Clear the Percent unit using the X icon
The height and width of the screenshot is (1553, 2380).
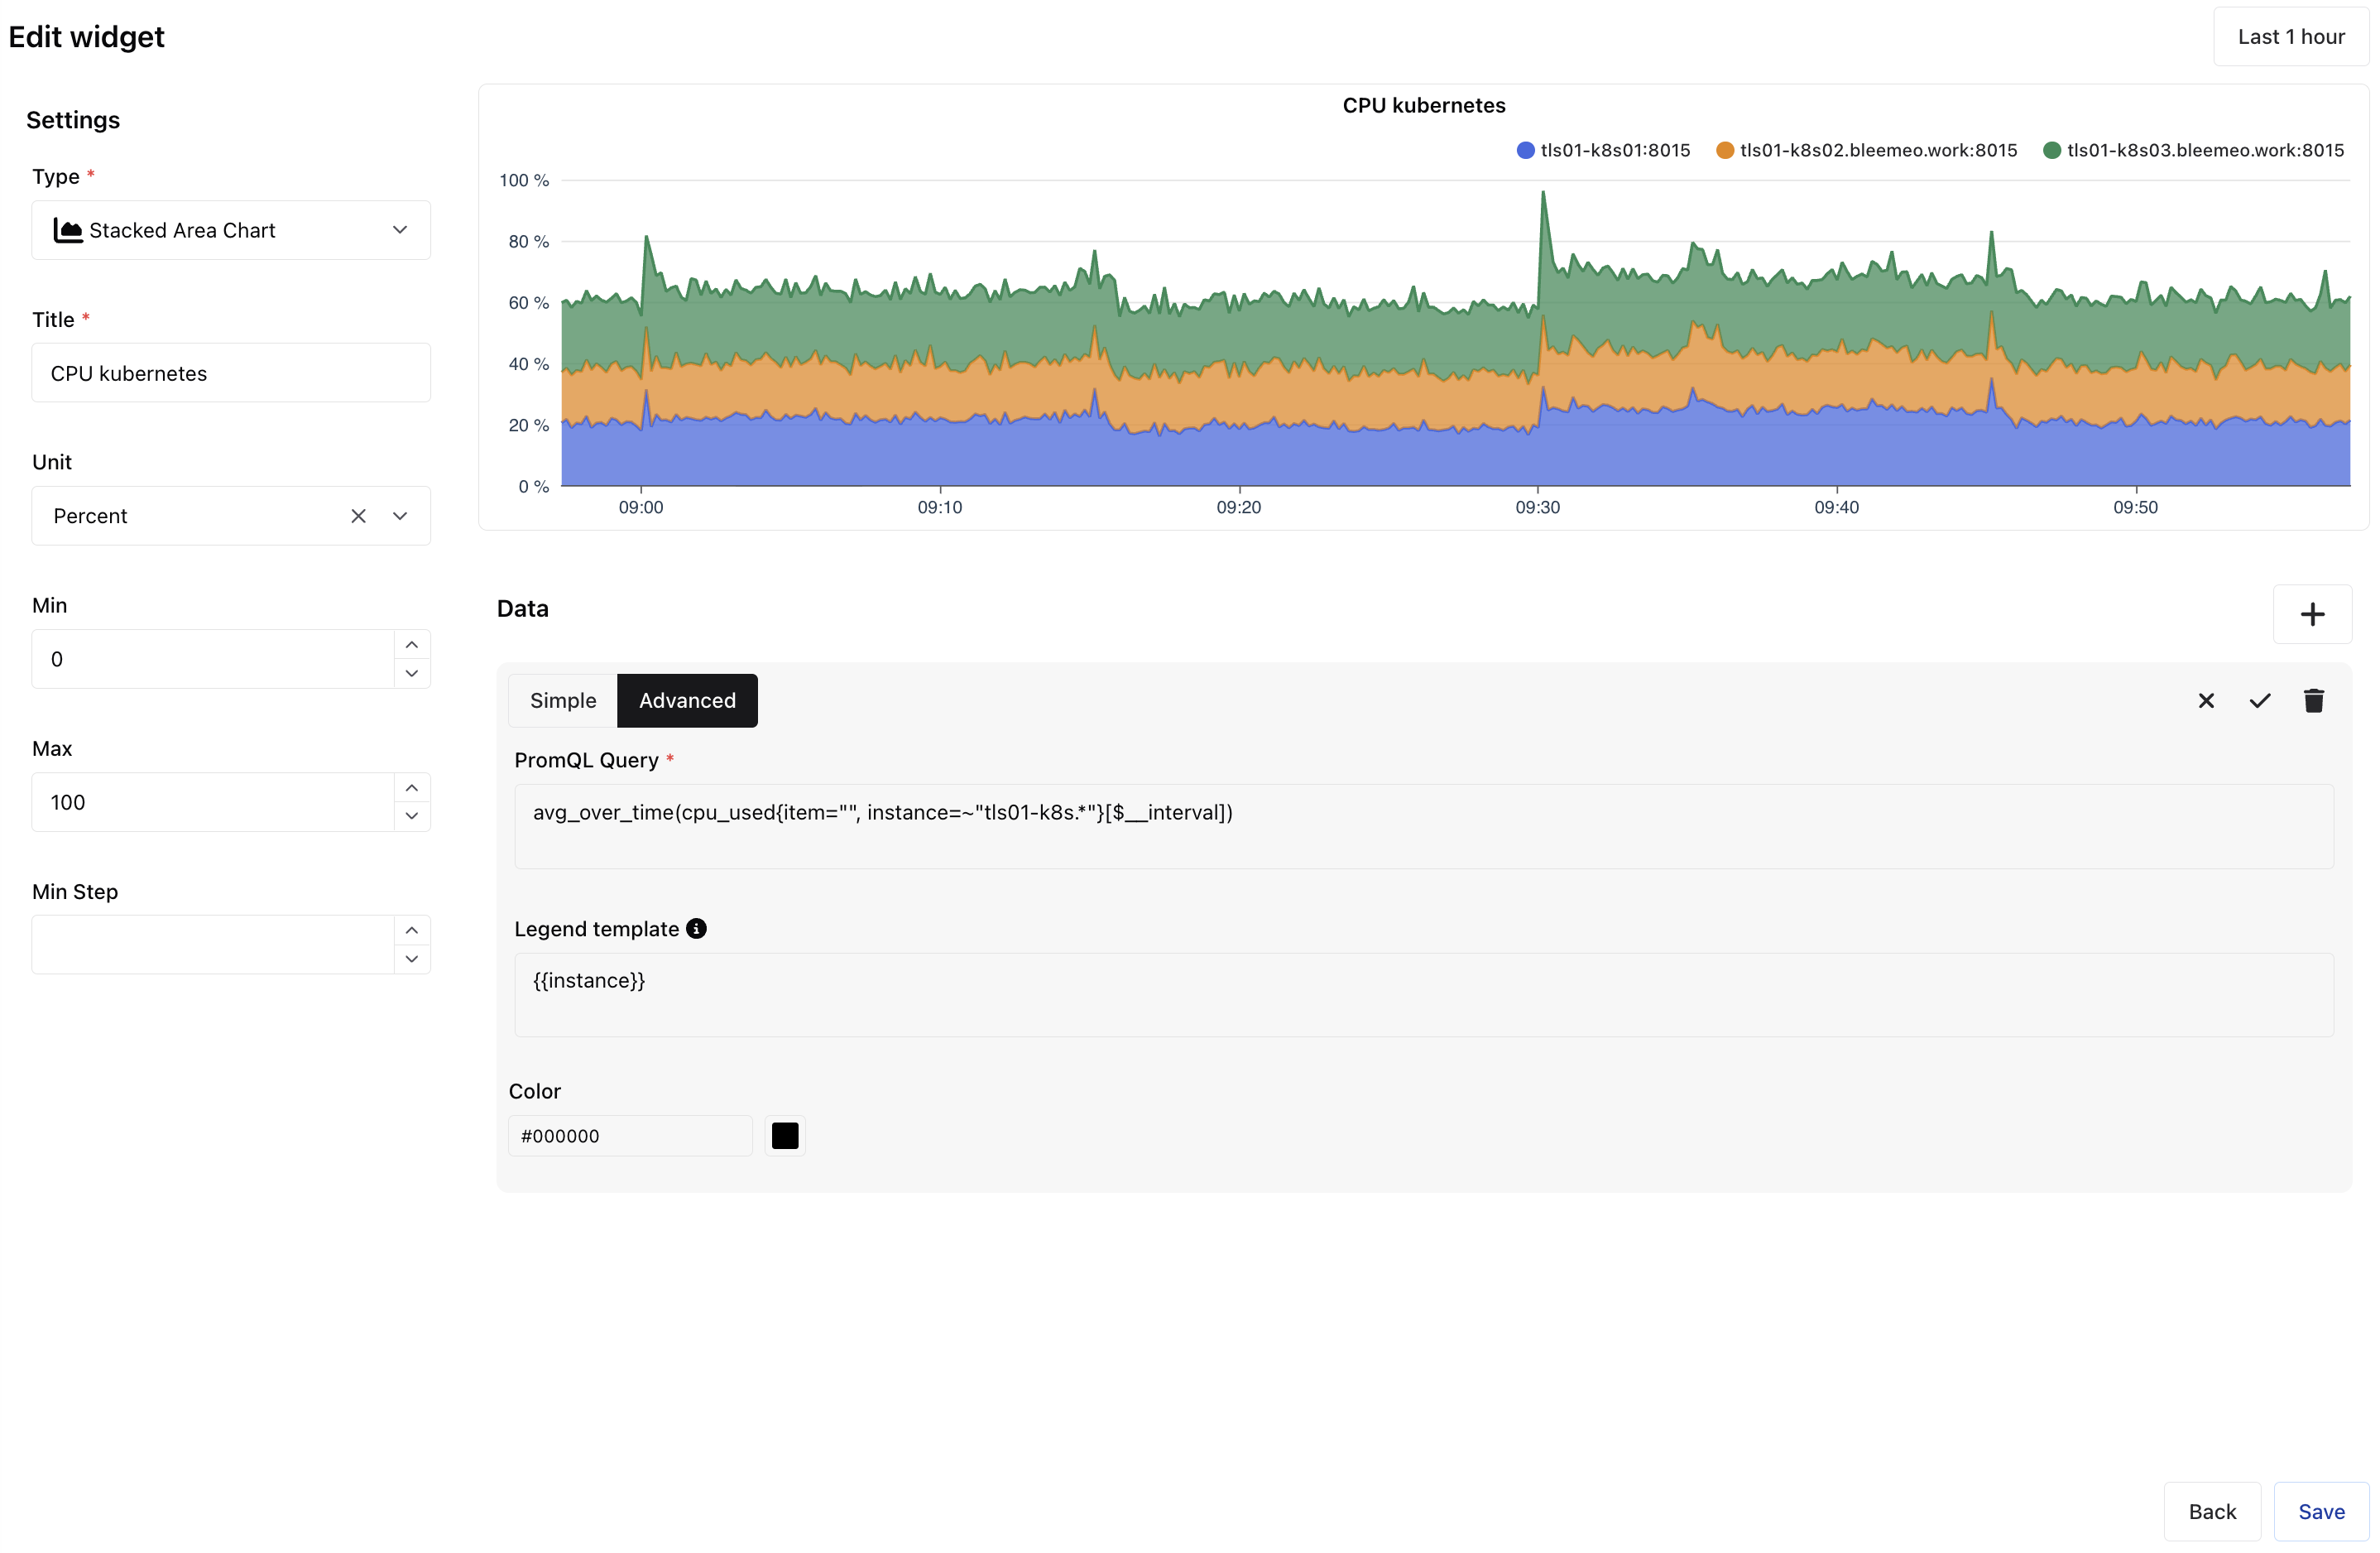[358, 516]
